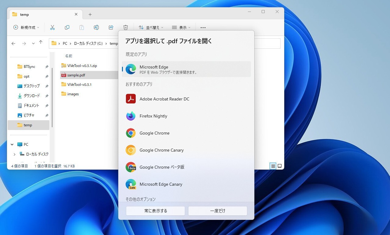
Task: Open the 新規作成 dropdown menu
Action: click(27, 27)
